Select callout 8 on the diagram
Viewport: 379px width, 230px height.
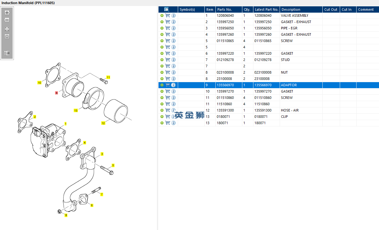(66, 215)
